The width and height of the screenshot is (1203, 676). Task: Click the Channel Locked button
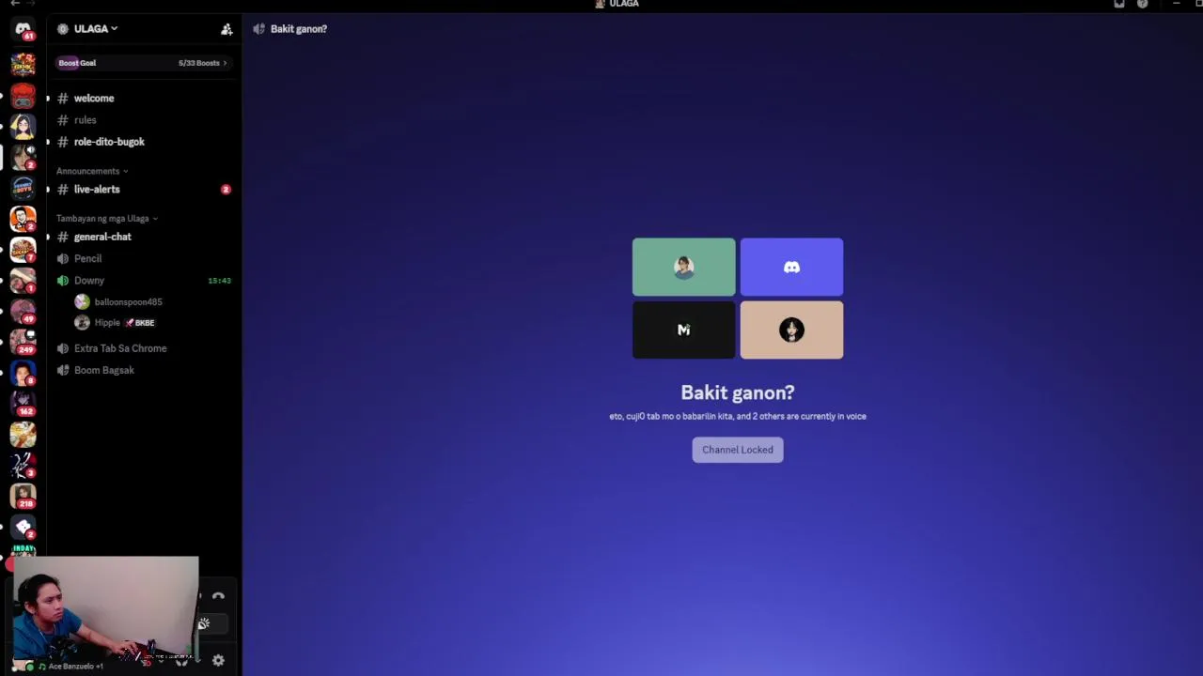click(738, 450)
